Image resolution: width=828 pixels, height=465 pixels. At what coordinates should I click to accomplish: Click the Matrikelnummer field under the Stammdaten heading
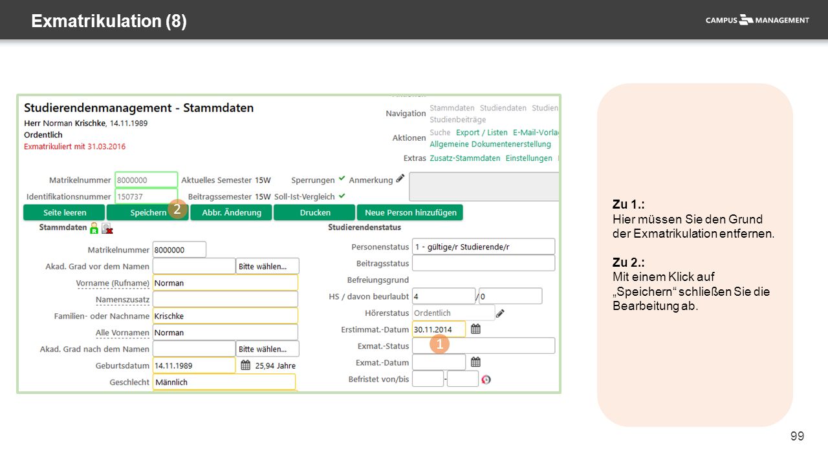[179, 249]
